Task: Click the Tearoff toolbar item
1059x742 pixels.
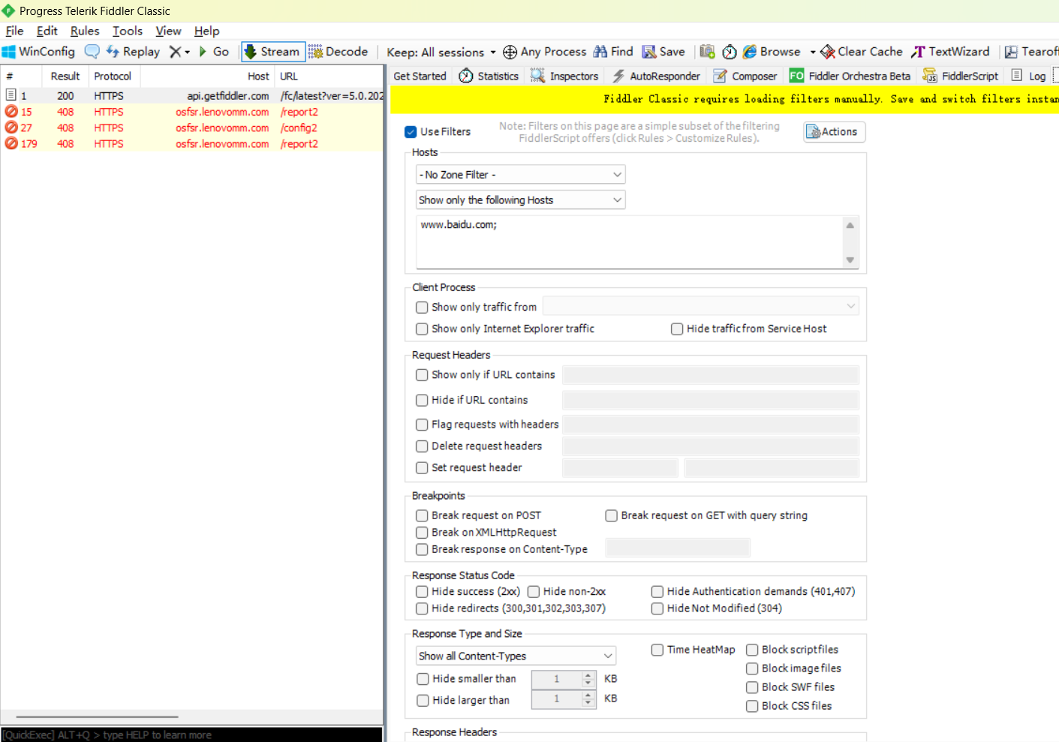Action: click(x=1031, y=52)
